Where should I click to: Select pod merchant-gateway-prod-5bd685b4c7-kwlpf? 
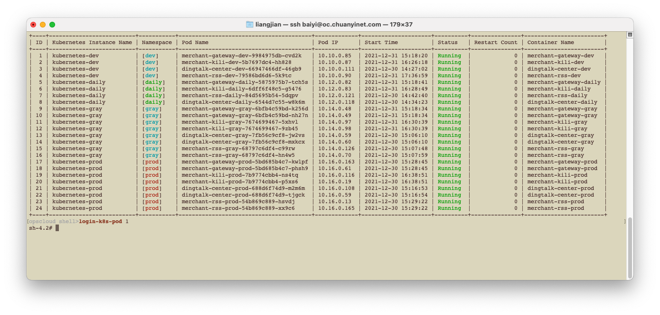[x=245, y=162]
